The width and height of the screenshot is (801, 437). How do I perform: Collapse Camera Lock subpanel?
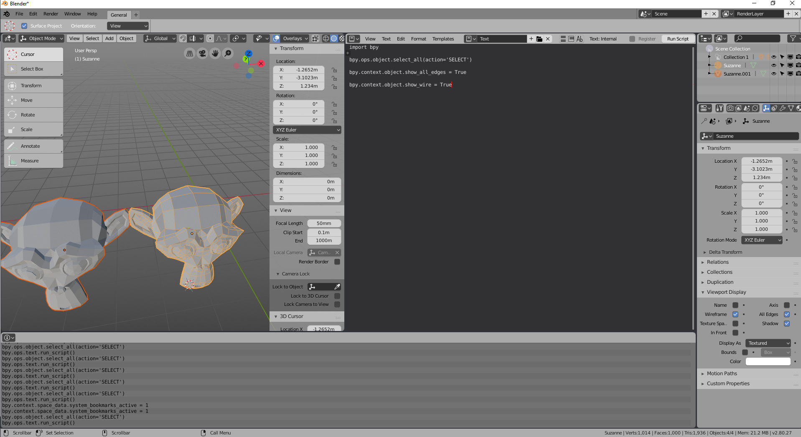click(295, 274)
